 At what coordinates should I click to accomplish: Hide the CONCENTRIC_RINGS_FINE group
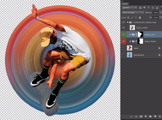[x=123, y=22]
